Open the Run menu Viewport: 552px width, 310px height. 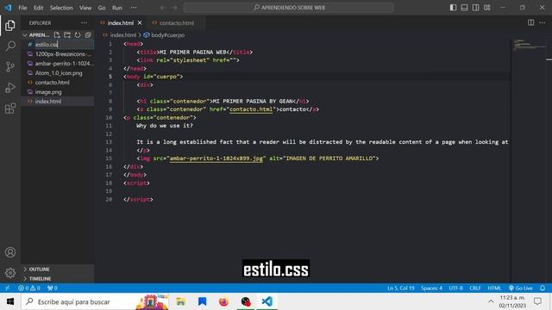click(117, 8)
